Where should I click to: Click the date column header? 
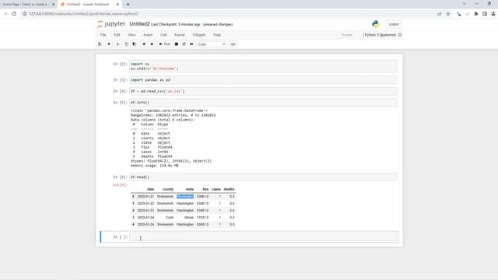pos(150,189)
